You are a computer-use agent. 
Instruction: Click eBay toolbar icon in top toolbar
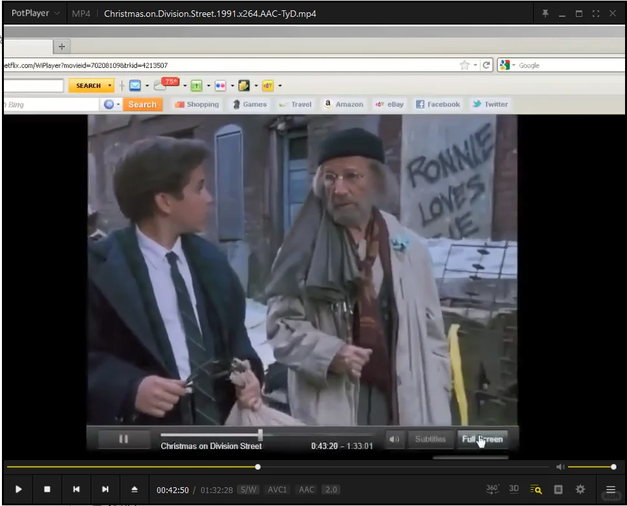click(268, 85)
